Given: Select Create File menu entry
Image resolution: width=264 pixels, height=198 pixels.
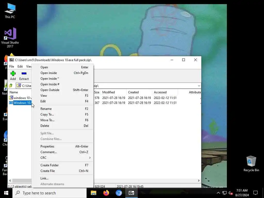Looking at the screenshot, I should [x=63, y=171].
